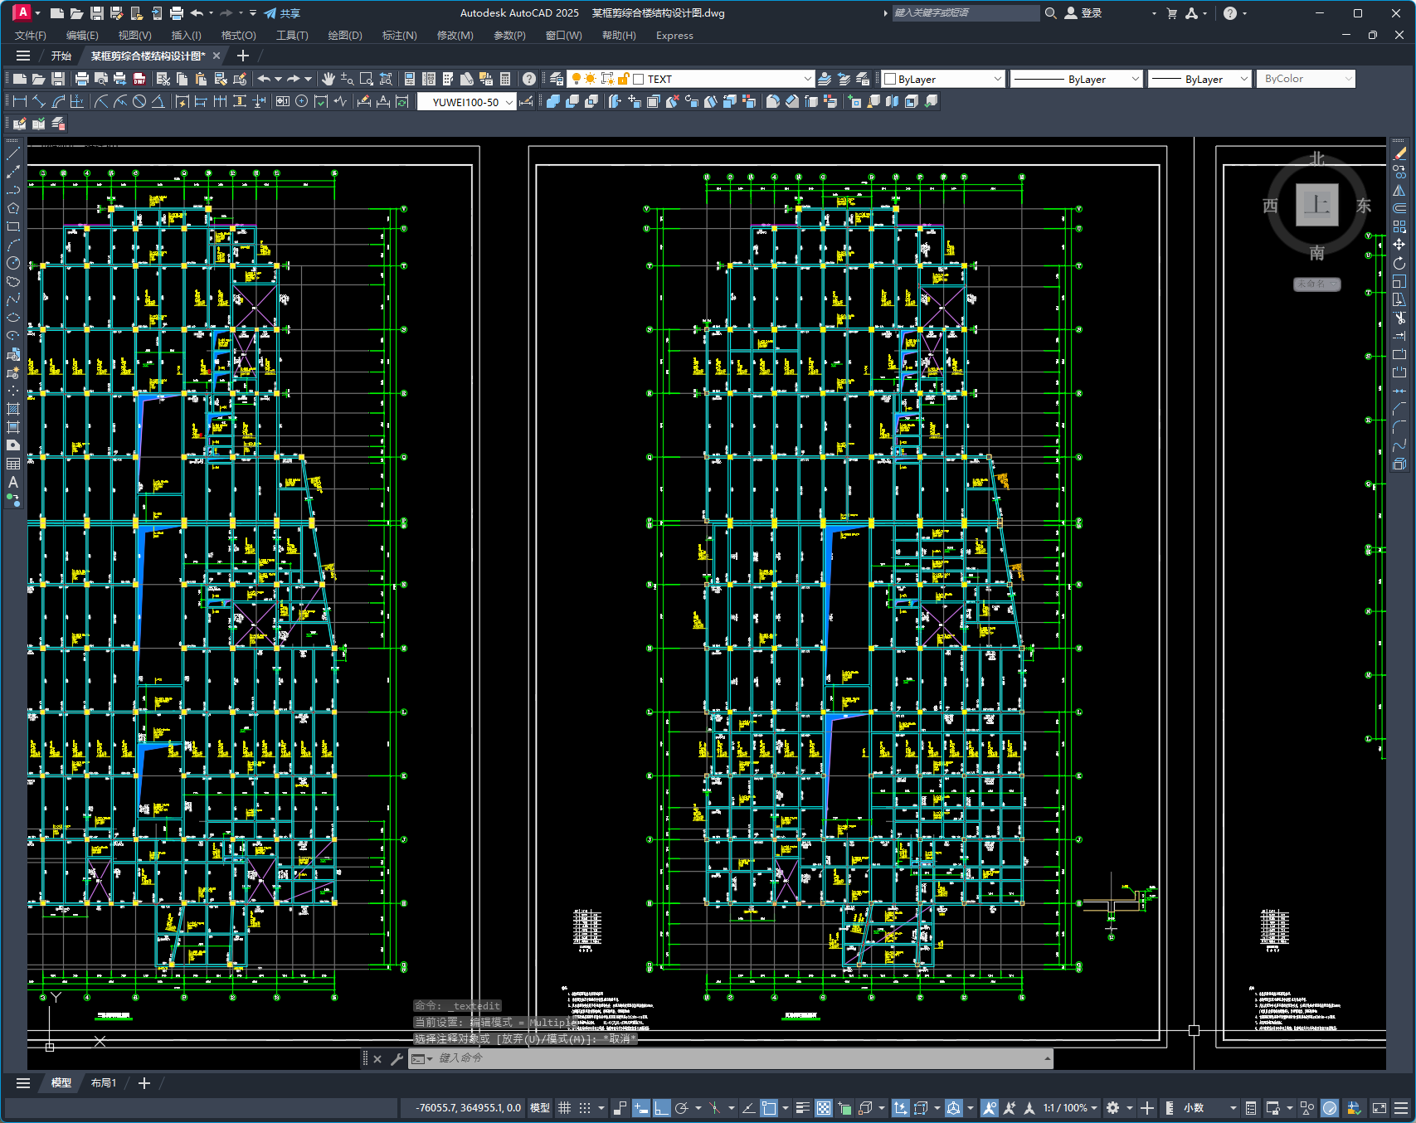Open the 文件(F) menu
The image size is (1416, 1123).
click(x=31, y=36)
